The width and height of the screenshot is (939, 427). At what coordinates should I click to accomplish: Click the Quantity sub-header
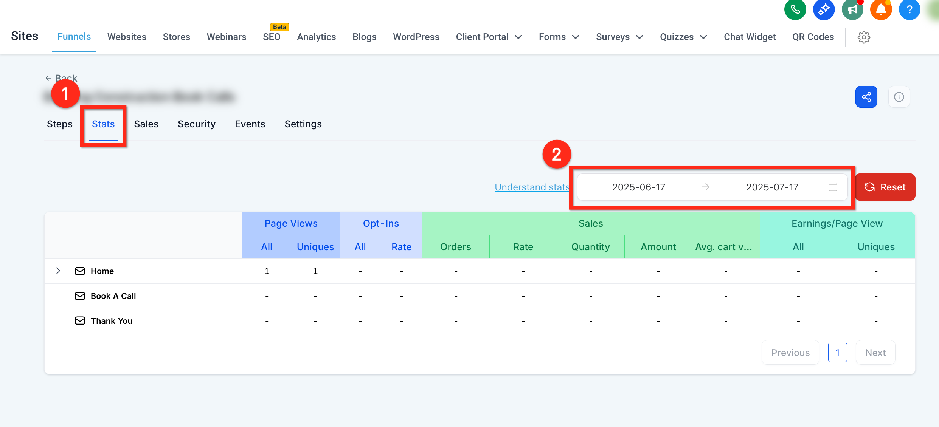pyautogui.click(x=591, y=247)
